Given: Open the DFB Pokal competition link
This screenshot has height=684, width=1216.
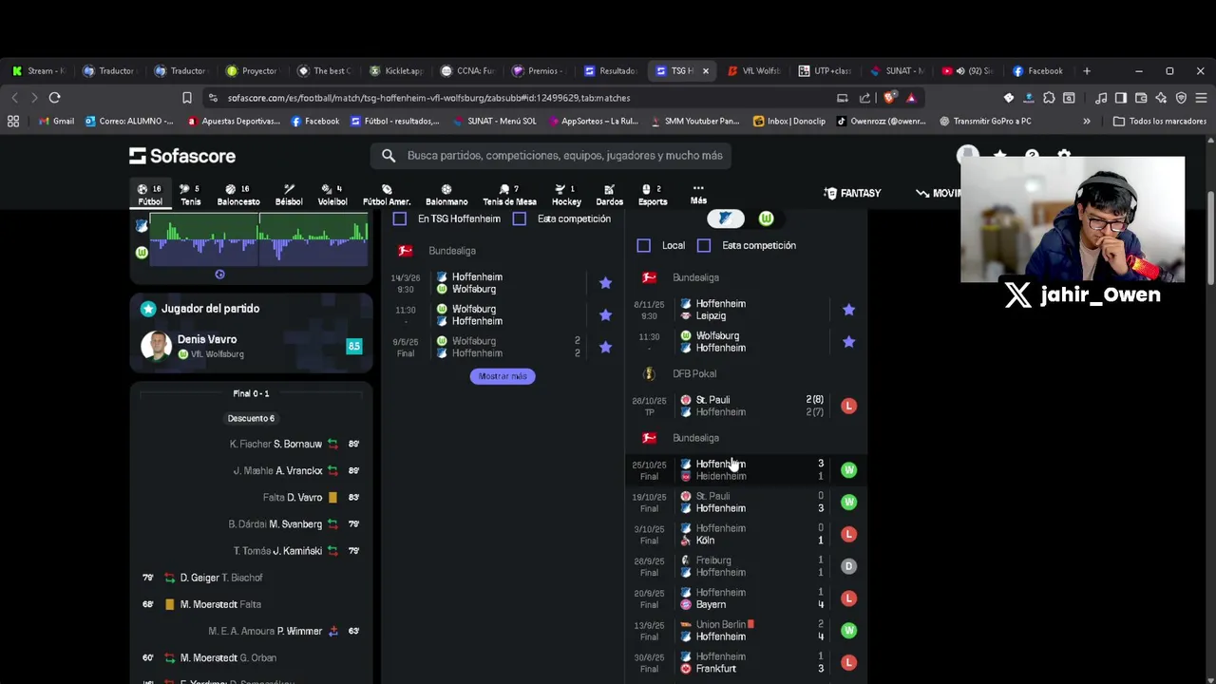Looking at the screenshot, I should (x=693, y=374).
